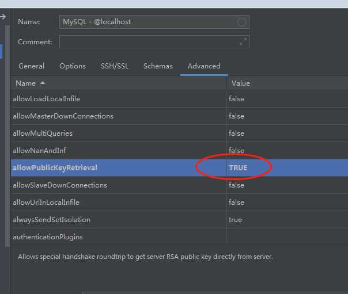Click the false value of allowNanAndInf
The width and height of the screenshot is (348, 294).
236,151
